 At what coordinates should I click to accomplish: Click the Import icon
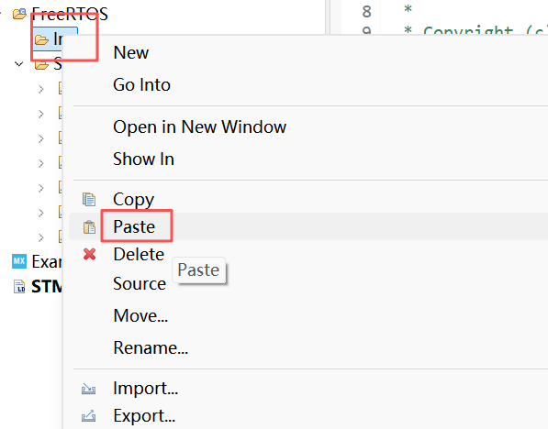pos(88,389)
